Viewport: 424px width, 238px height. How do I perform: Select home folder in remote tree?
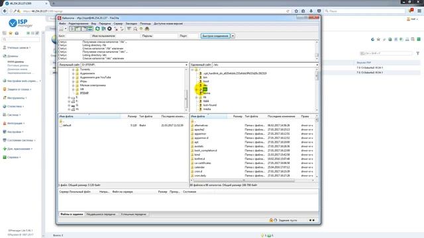[207, 93]
